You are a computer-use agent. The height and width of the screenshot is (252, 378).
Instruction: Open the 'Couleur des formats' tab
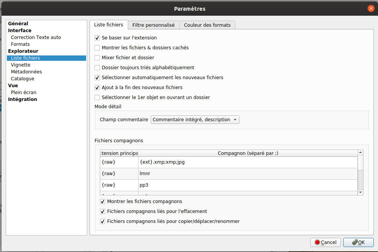point(207,25)
